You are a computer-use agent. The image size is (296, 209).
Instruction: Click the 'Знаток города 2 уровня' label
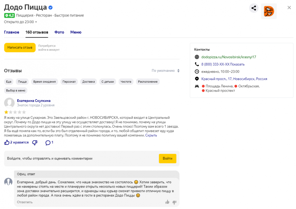(x=36, y=105)
